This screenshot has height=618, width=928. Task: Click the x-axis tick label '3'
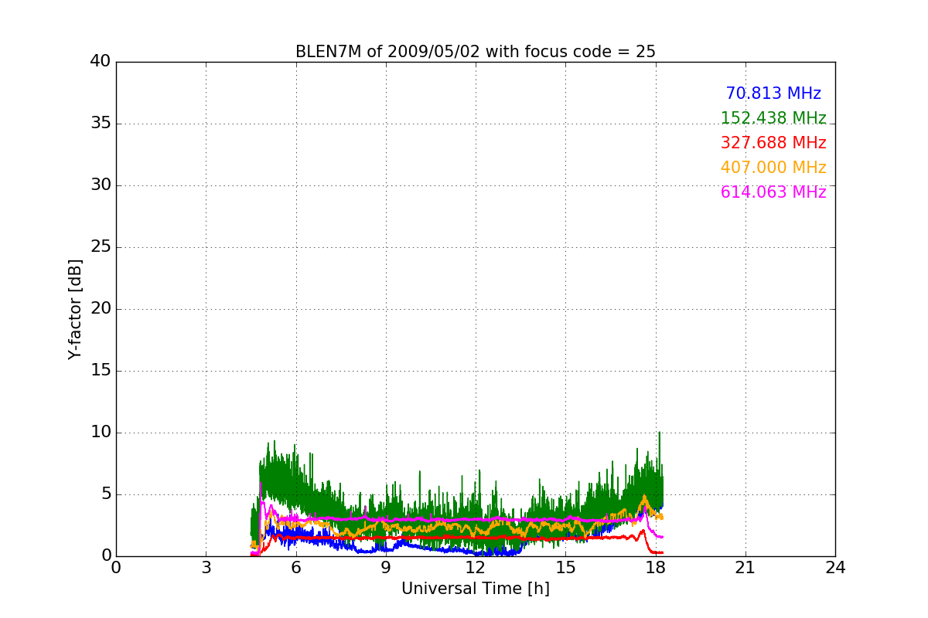click(x=206, y=567)
